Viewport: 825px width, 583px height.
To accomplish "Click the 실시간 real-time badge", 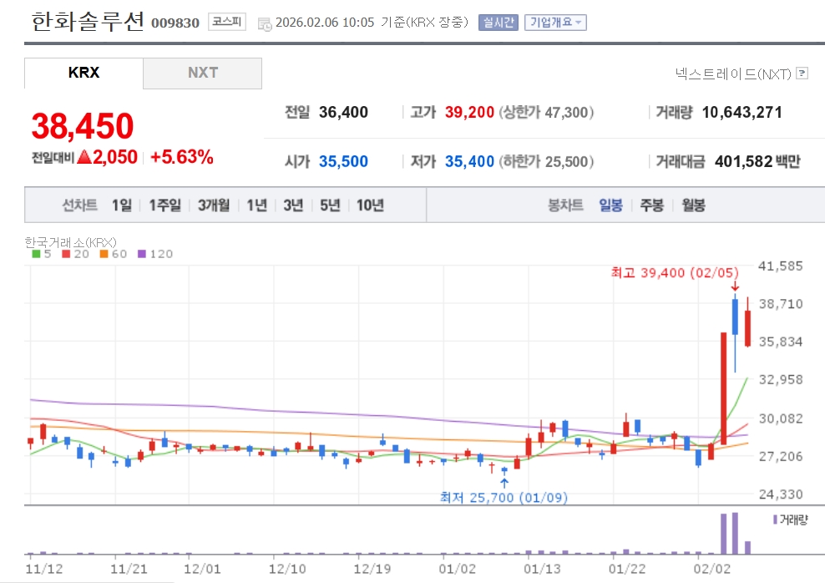I will pos(499,22).
